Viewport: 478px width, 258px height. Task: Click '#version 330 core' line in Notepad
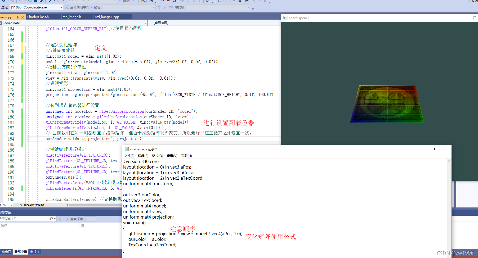click(141, 161)
